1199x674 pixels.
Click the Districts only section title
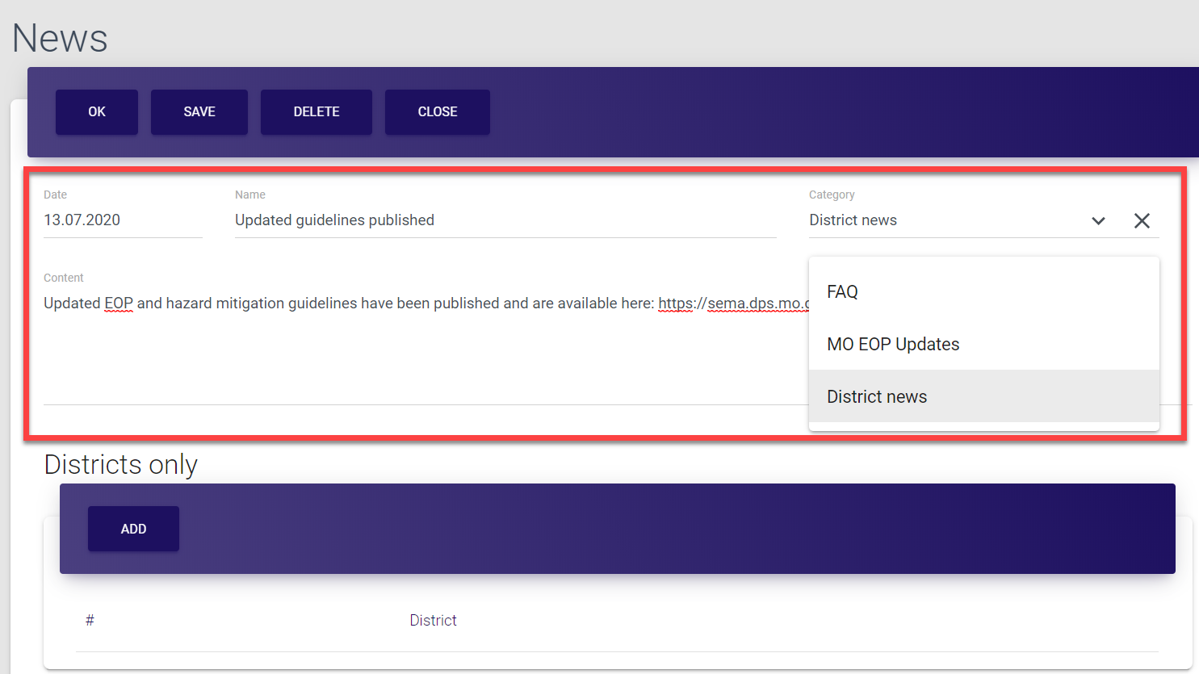pyautogui.click(x=121, y=465)
